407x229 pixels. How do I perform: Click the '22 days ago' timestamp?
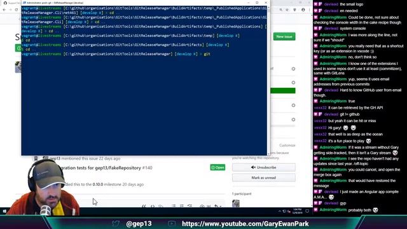(x=109, y=158)
